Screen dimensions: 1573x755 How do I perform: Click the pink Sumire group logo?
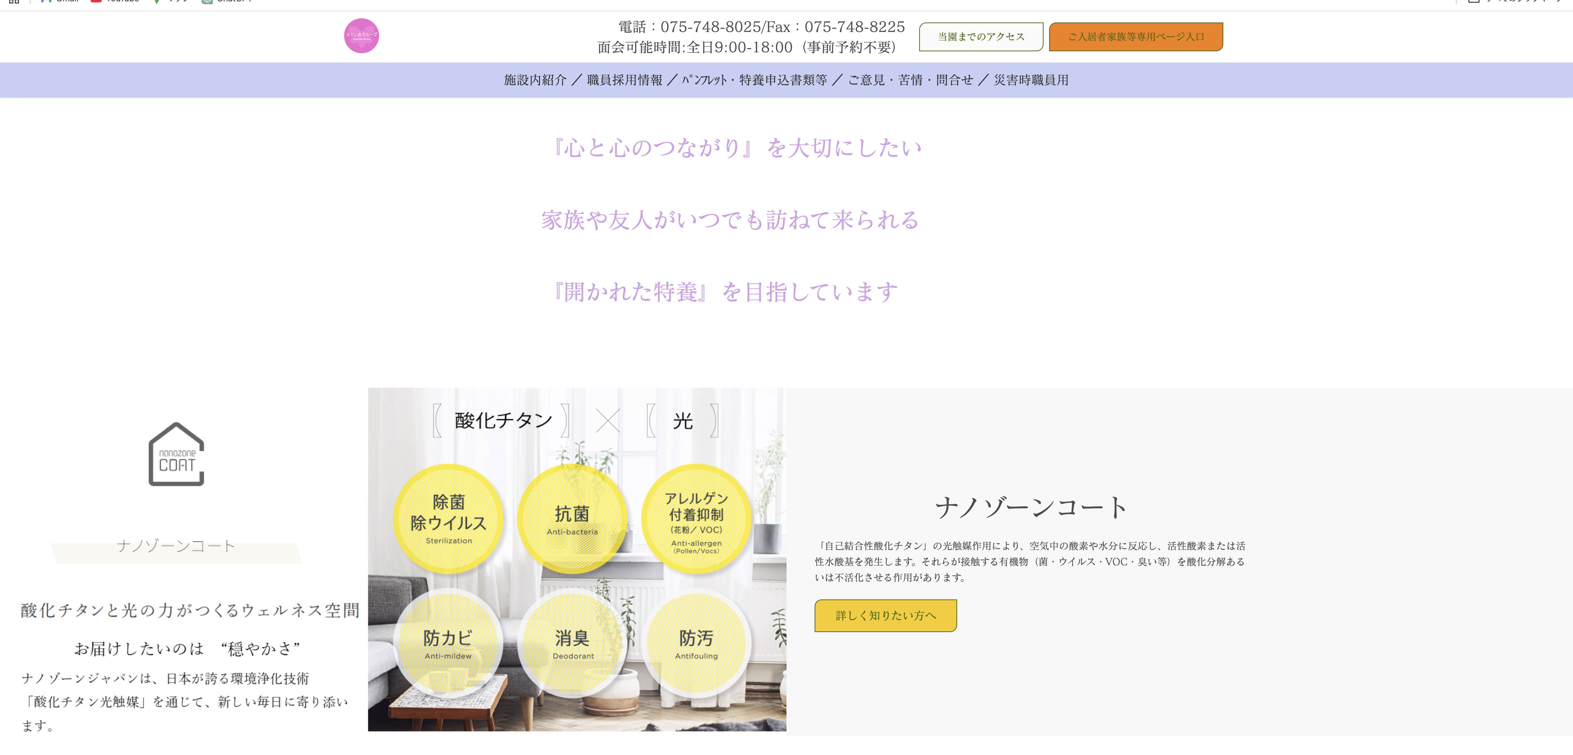tap(361, 35)
